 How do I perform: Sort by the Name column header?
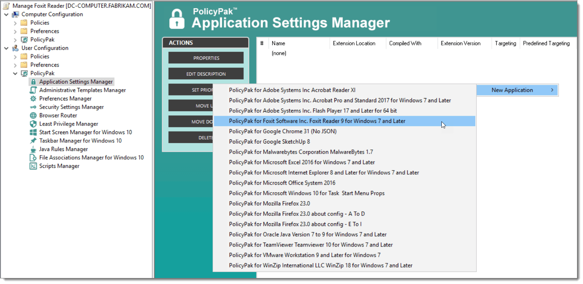coord(299,43)
